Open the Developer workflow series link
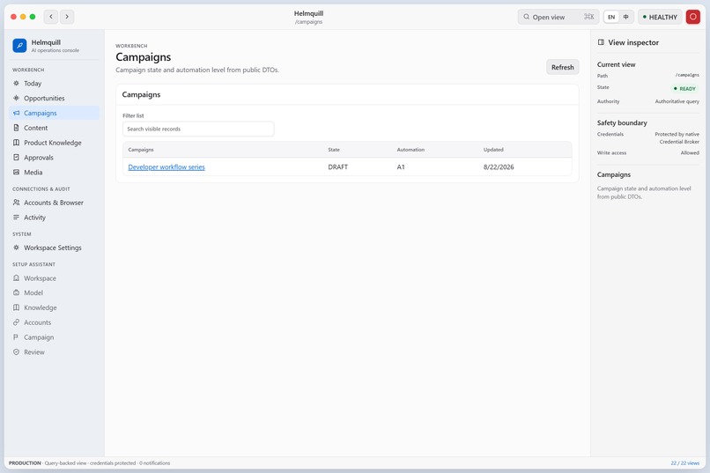Viewport: 710px width, 473px height. (166, 167)
